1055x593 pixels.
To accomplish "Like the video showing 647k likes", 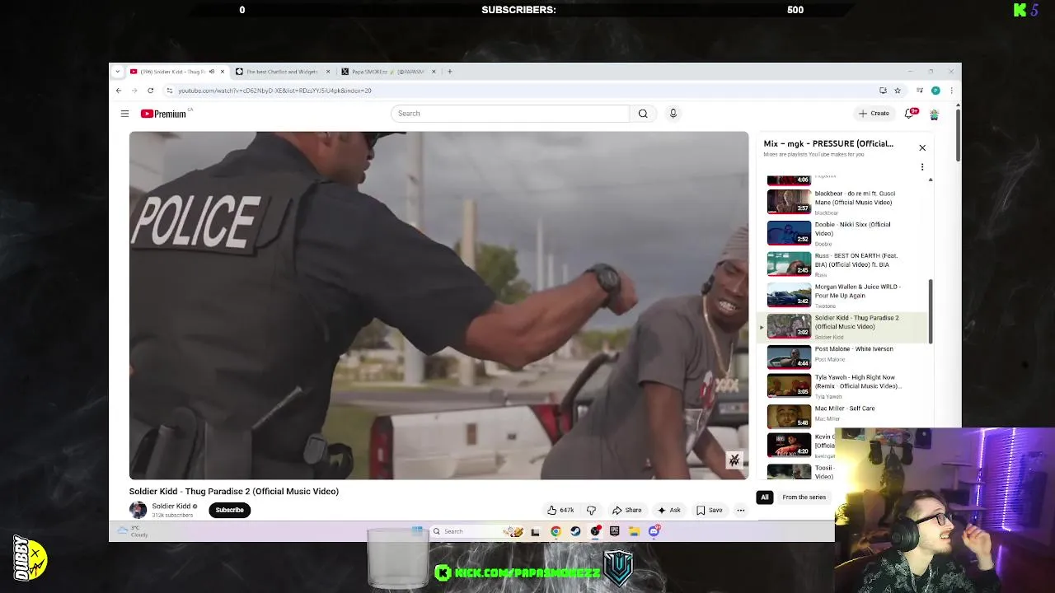I will [560, 510].
